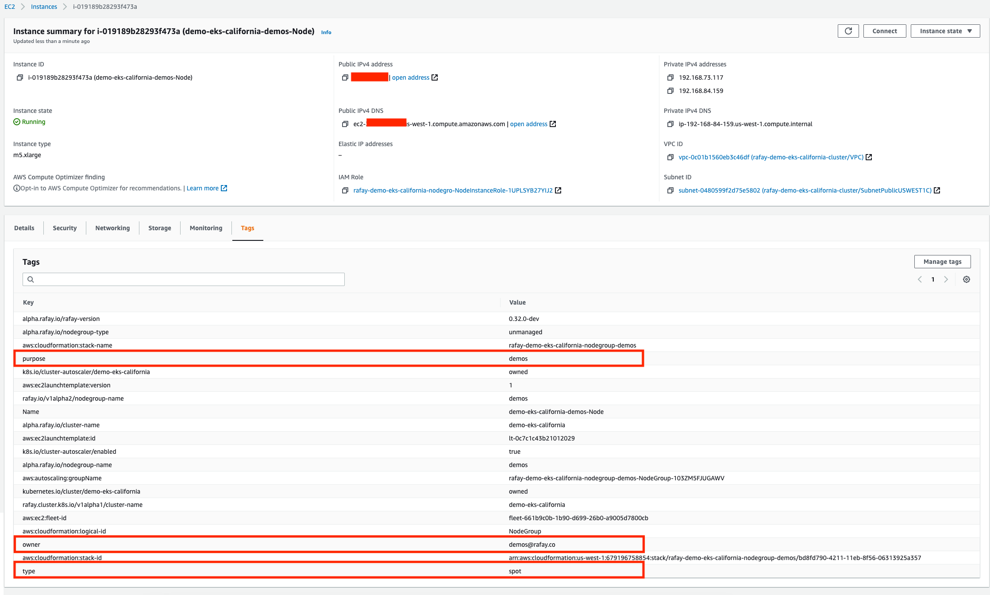Open the VPC ID link
The image size is (990, 595).
point(771,157)
